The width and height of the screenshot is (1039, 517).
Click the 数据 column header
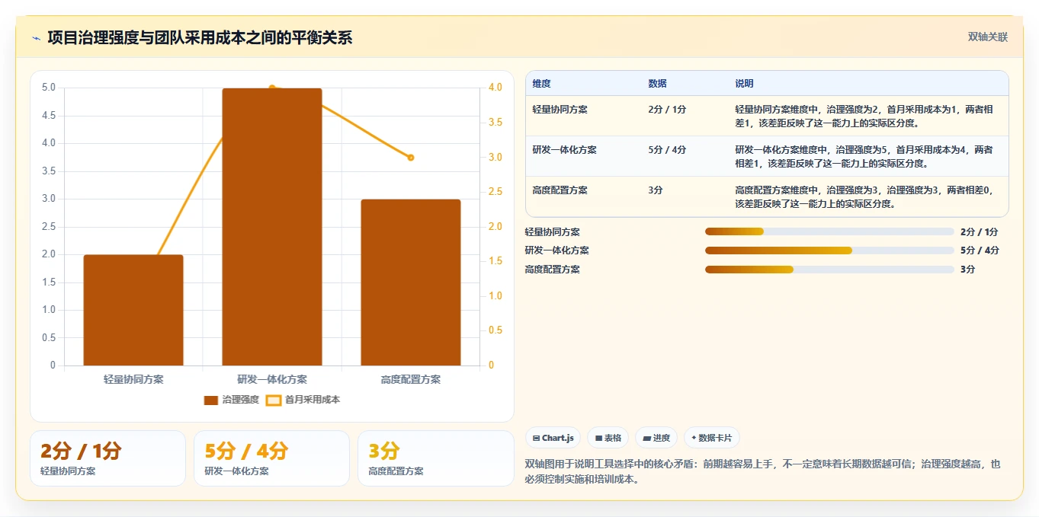(x=658, y=84)
